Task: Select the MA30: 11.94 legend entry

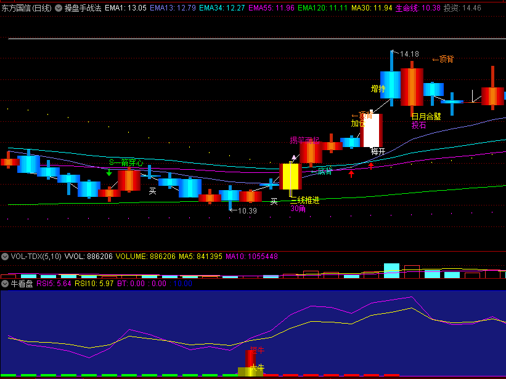Action: coord(372,8)
